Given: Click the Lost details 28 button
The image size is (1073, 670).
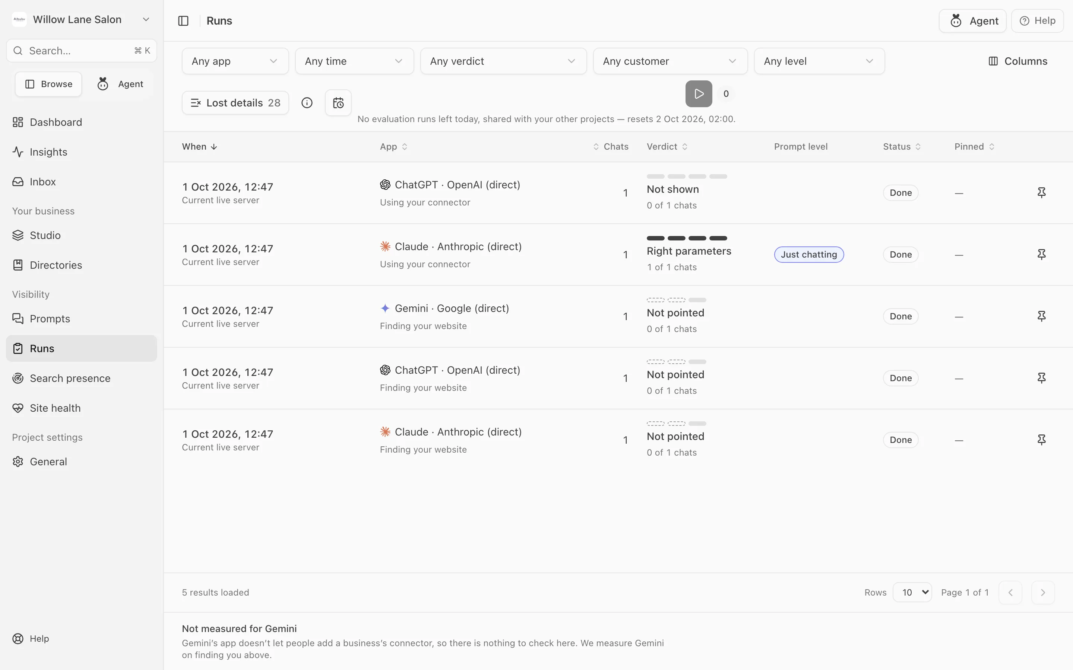Looking at the screenshot, I should coord(235,103).
